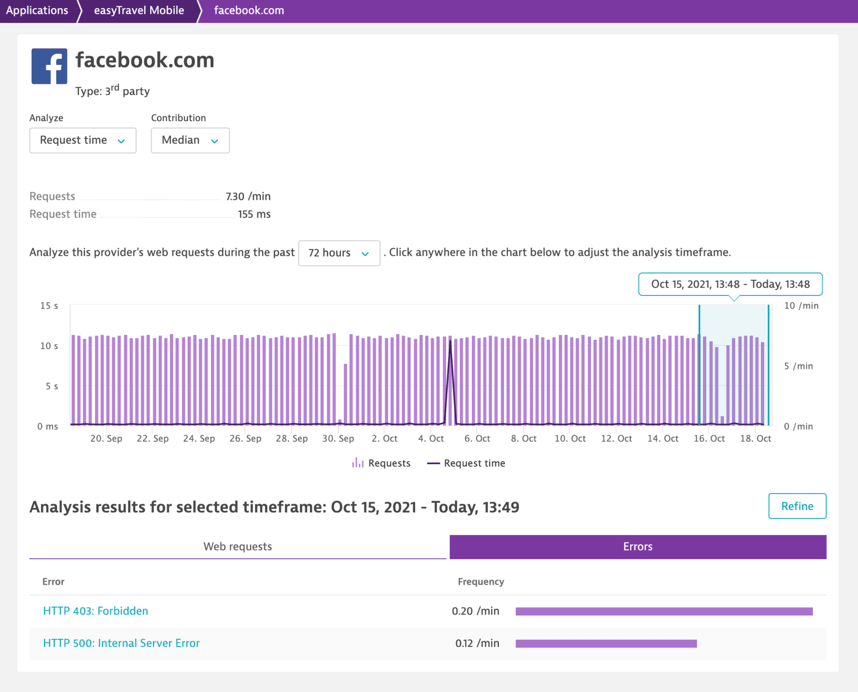
Task: Open the easyTravel Mobile breadcrumb
Action: coord(139,10)
